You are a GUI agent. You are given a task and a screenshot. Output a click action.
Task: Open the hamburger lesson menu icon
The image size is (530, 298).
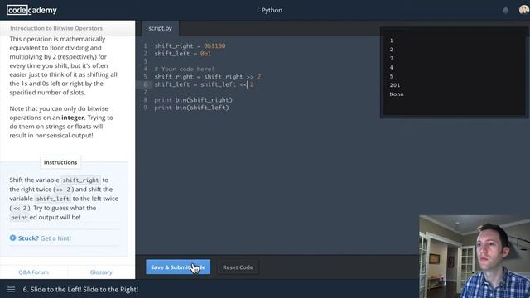tap(11, 289)
